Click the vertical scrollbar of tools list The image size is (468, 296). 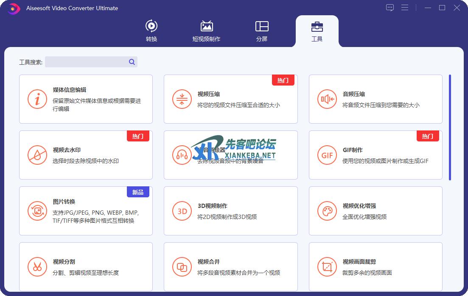[x=450, y=127]
